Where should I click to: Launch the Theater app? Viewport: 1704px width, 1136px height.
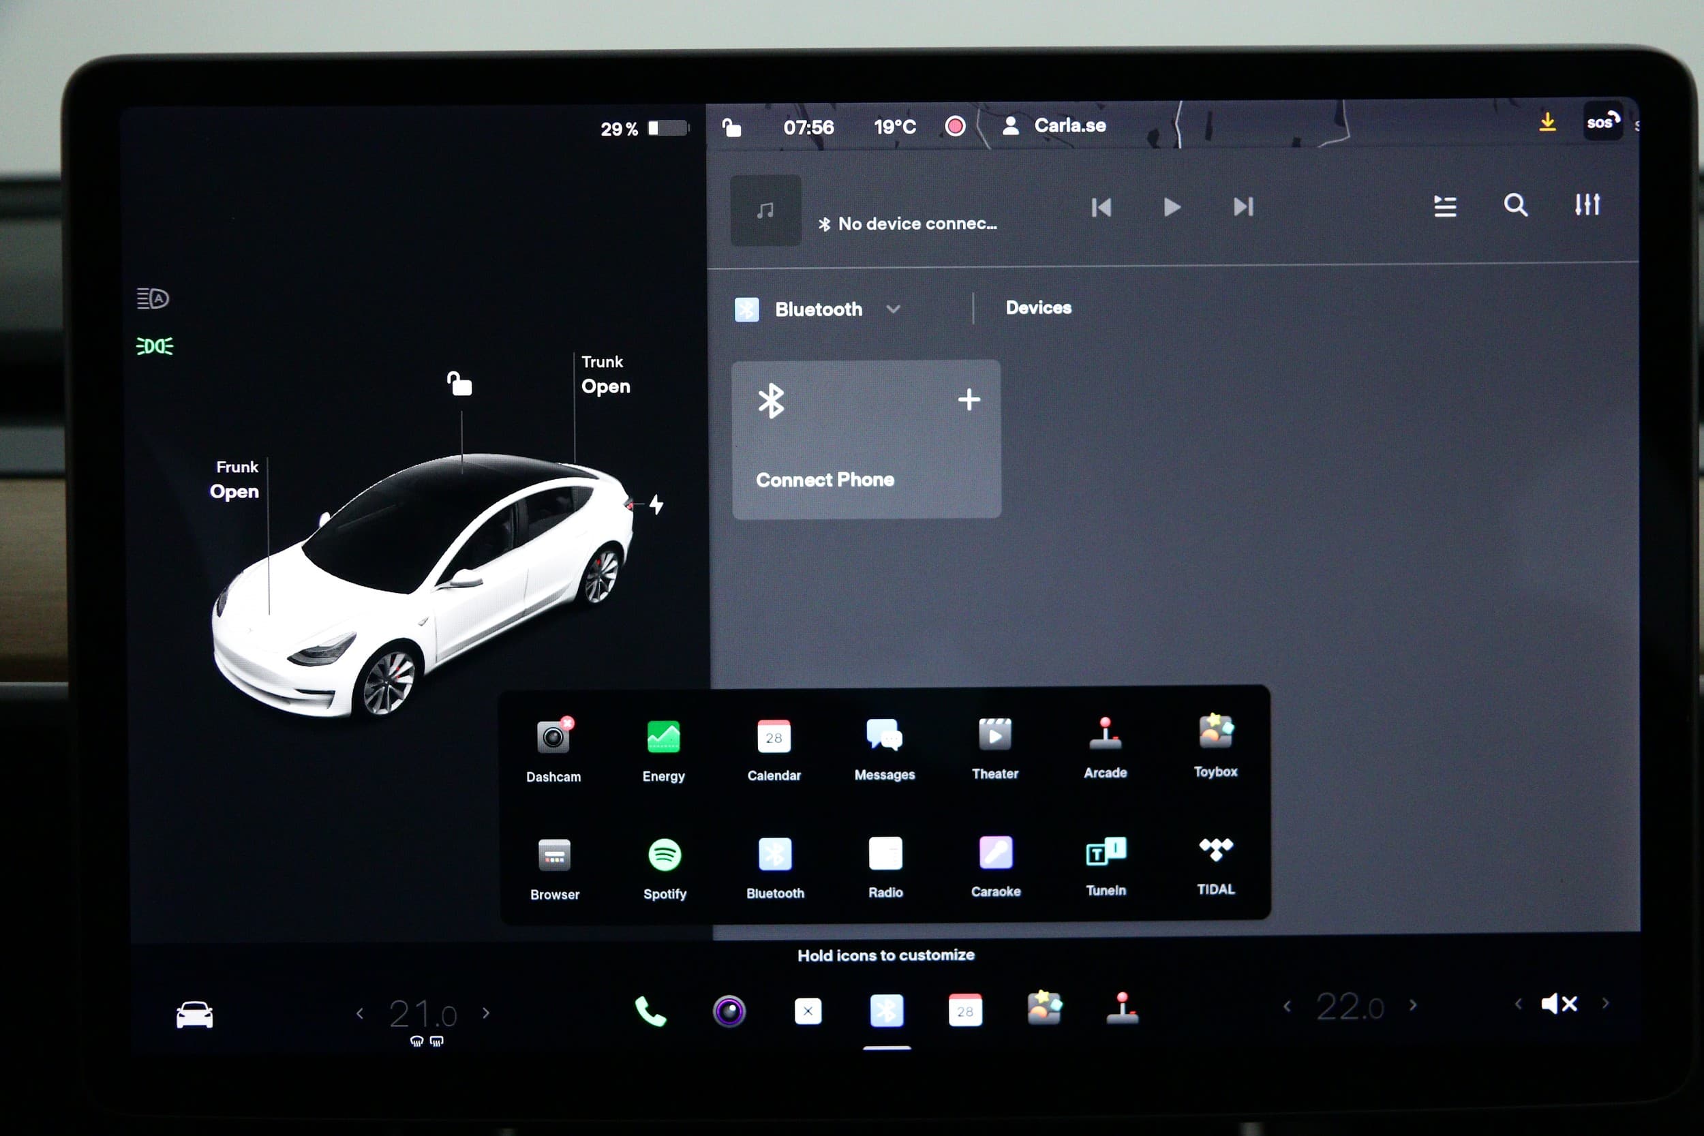(x=994, y=748)
